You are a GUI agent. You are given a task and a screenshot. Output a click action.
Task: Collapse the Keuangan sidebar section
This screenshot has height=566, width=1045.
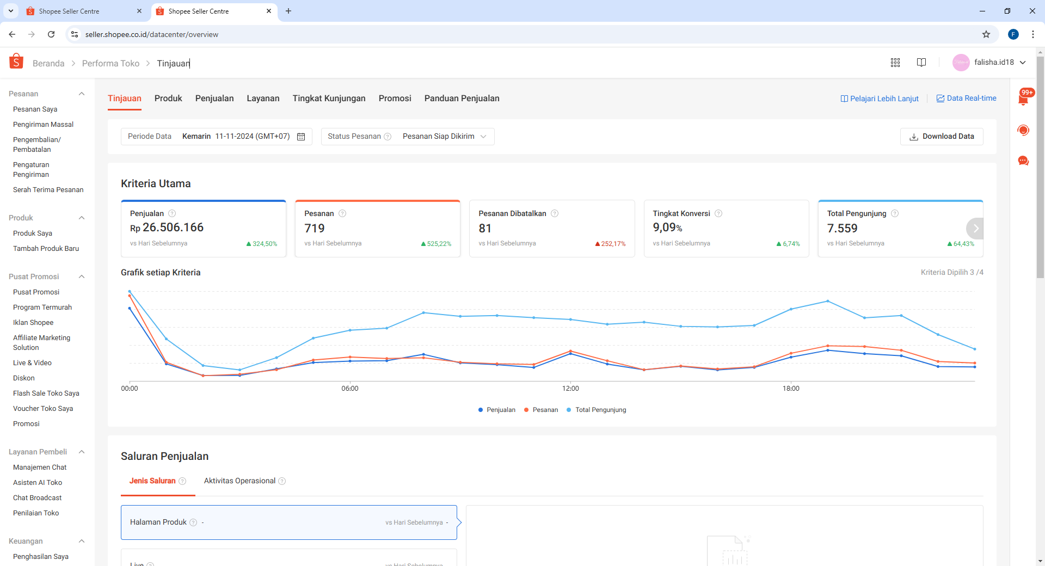click(x=82, y=541)
